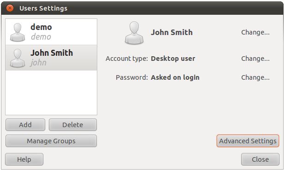Click the 'Users Settings' window title

[43, 8]
